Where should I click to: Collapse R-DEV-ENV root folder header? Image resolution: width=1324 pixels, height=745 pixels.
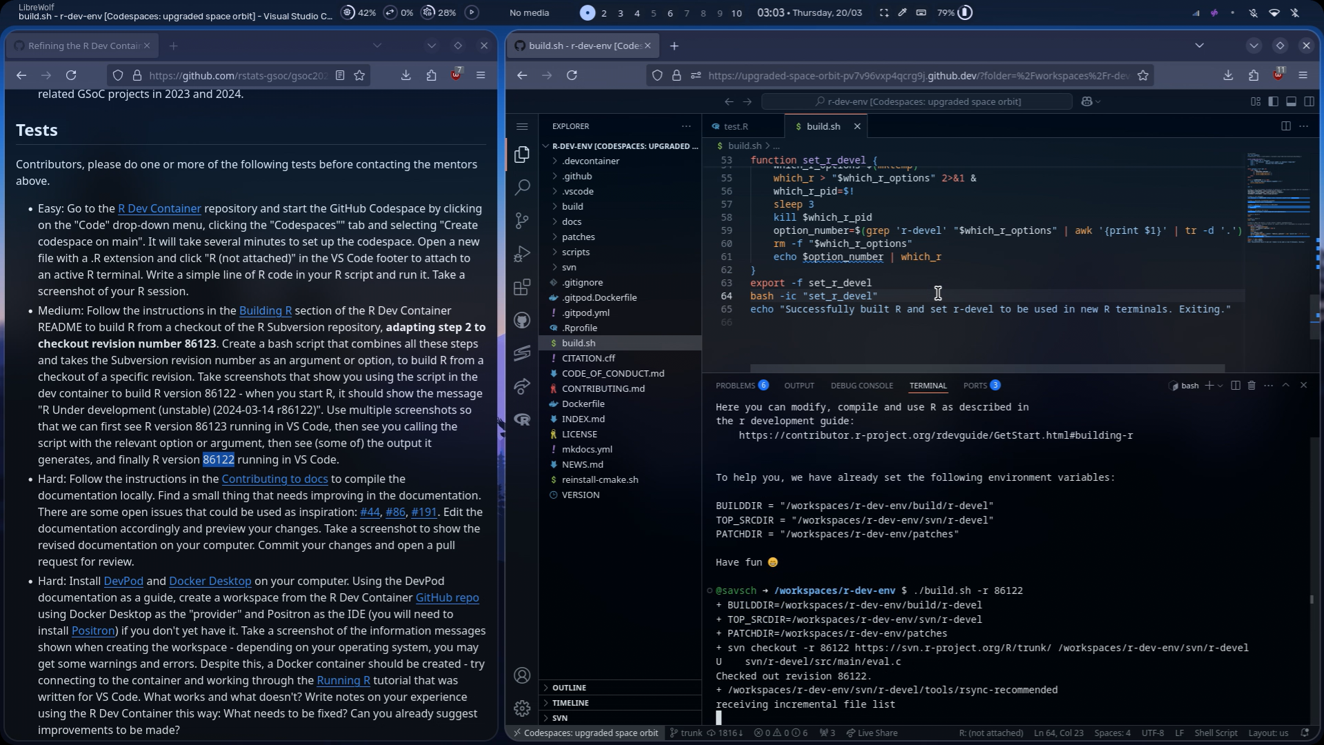coord(620,146)
